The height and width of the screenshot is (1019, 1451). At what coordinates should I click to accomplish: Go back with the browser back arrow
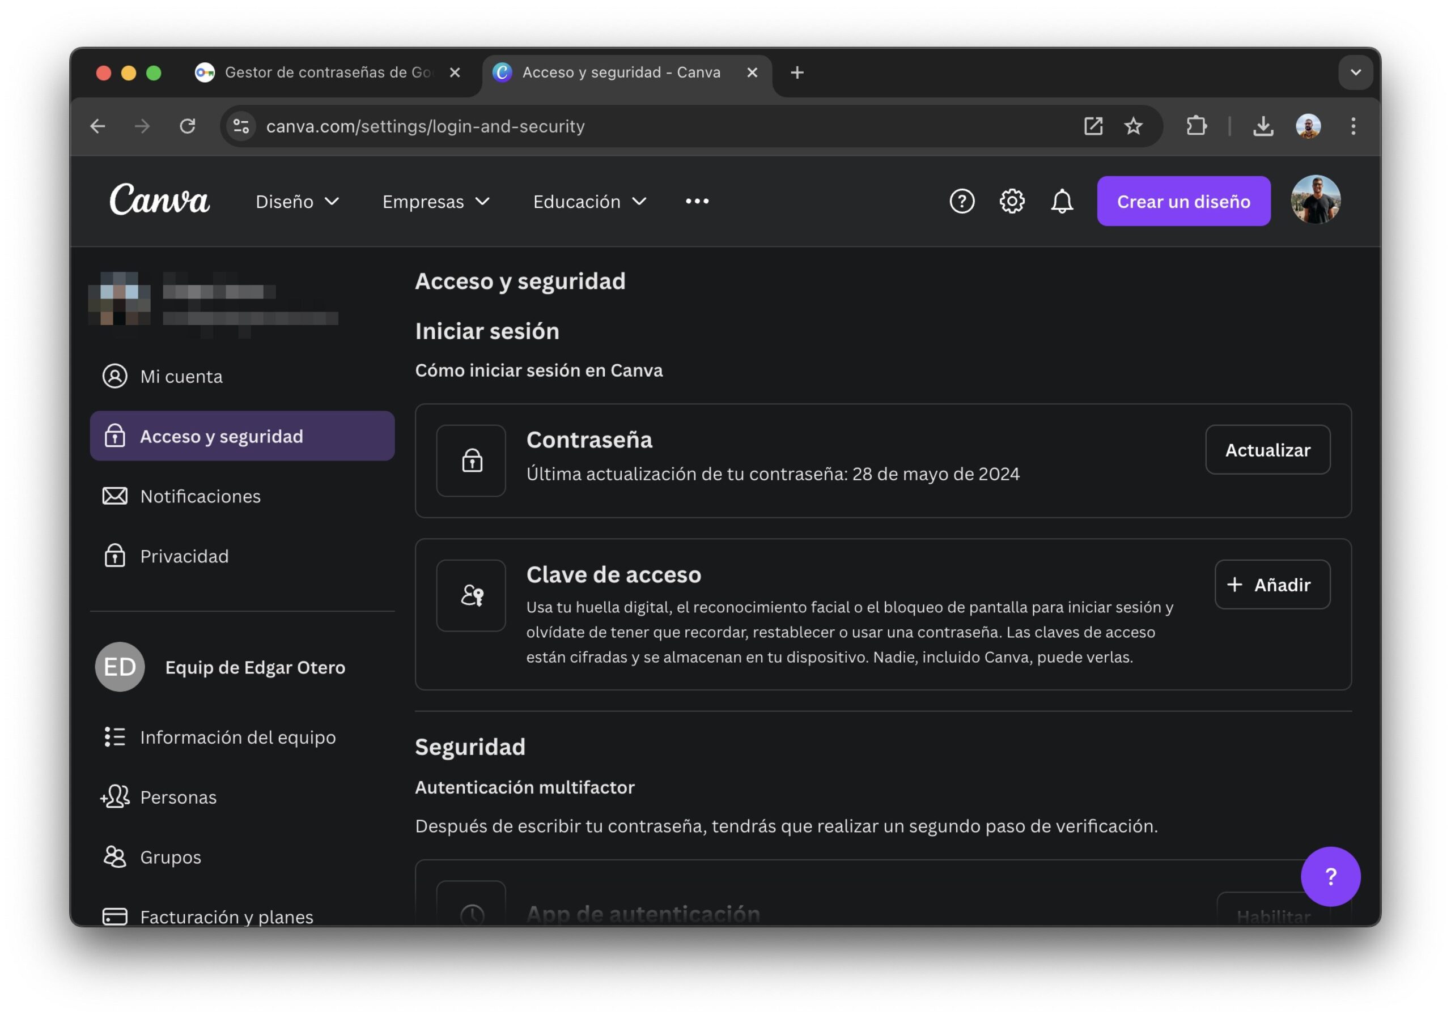97,126
